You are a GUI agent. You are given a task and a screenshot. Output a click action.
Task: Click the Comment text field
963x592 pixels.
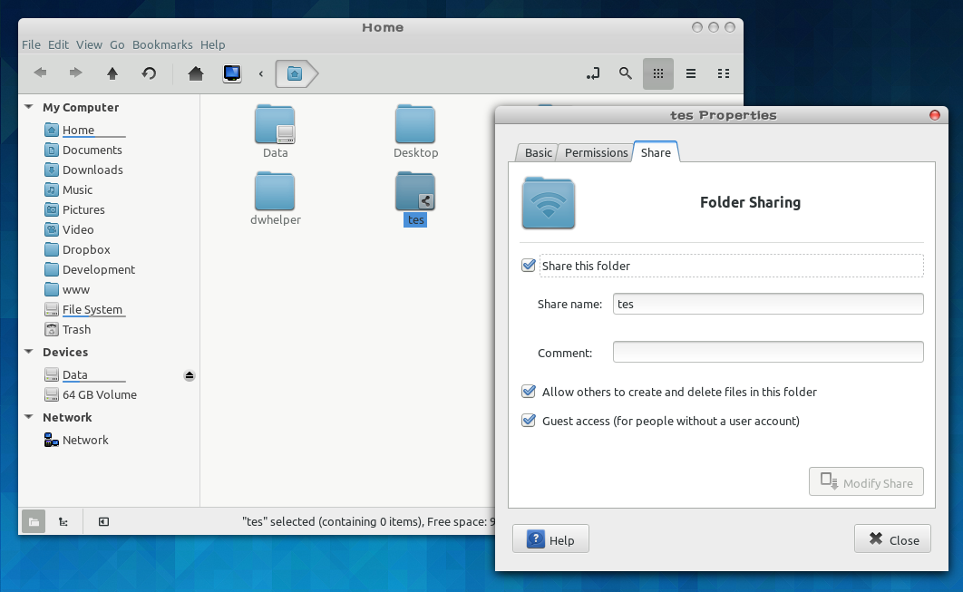point(768,352)
